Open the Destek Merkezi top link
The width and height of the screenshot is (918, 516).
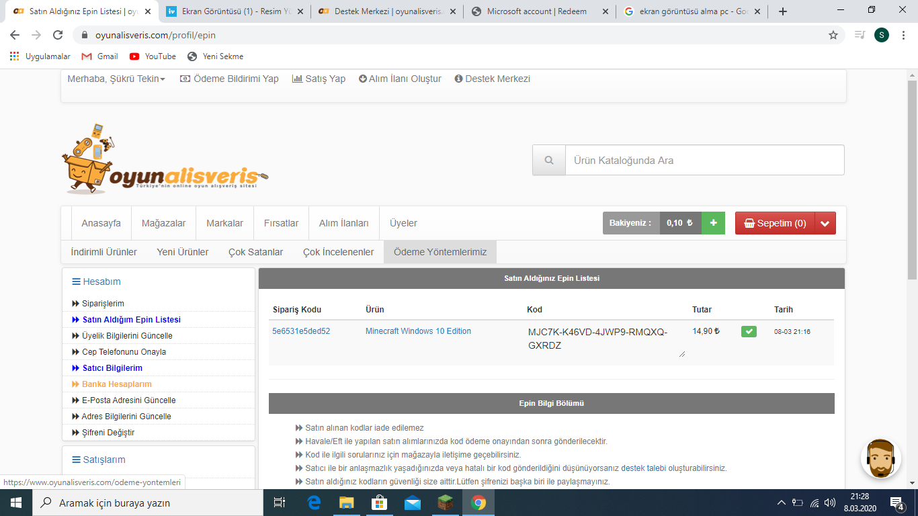[493, 79]
